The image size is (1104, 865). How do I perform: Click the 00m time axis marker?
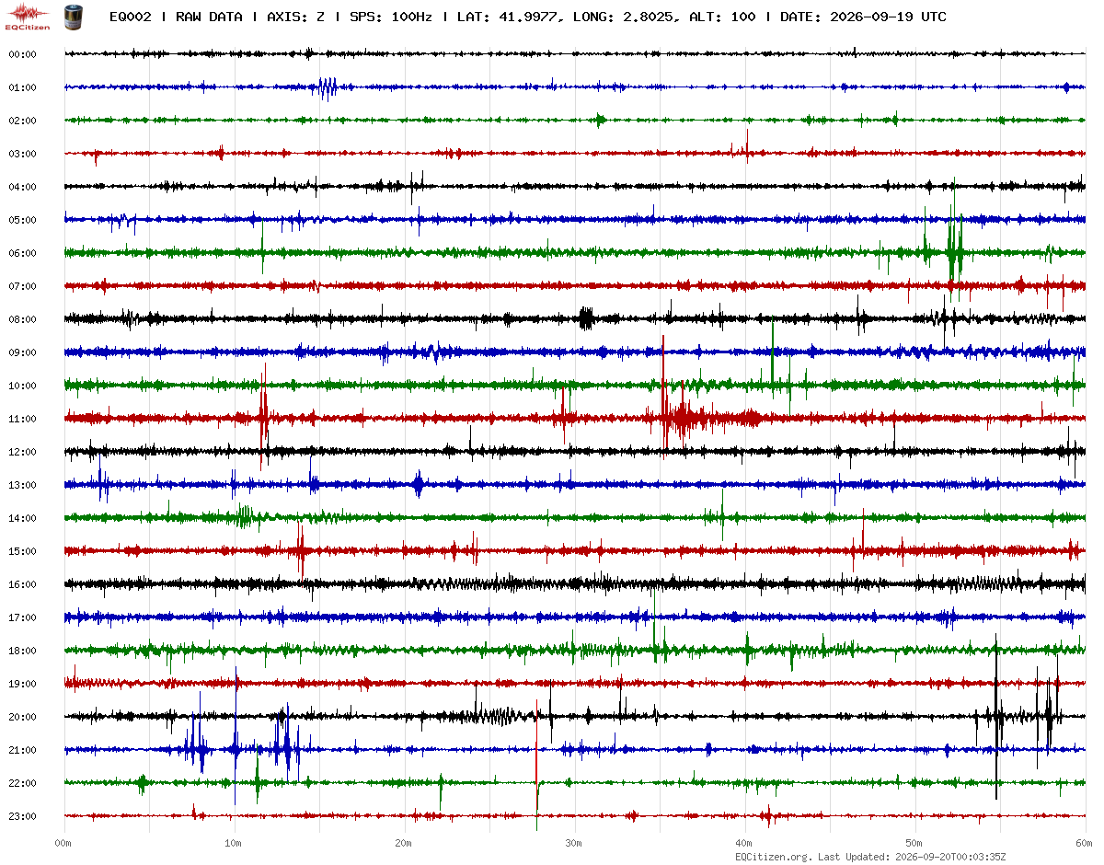[x=63, y=843]
